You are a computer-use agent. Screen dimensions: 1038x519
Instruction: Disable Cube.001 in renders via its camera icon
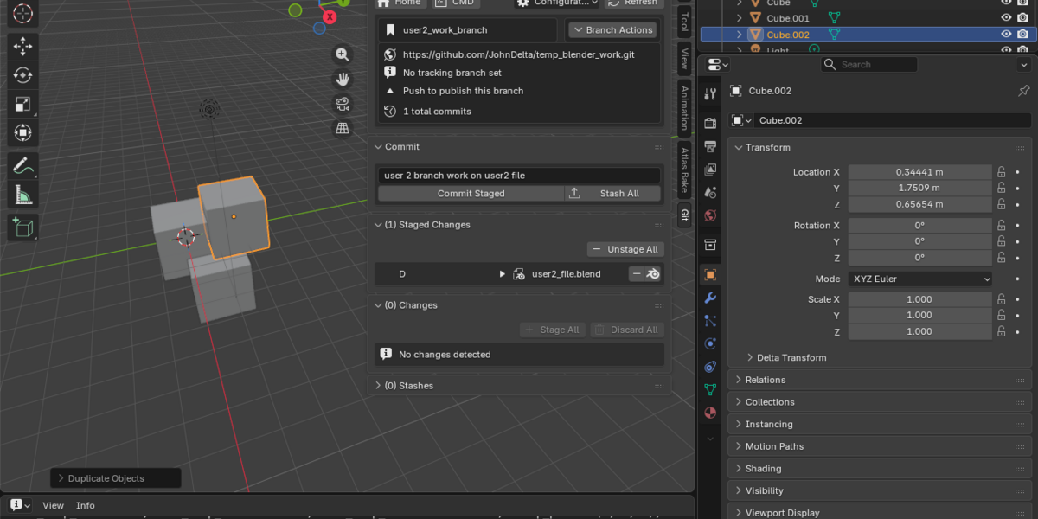coord(1023,17)
